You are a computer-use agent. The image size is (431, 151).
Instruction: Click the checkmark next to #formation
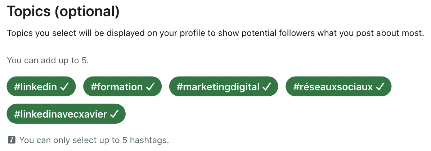[150, 87]
